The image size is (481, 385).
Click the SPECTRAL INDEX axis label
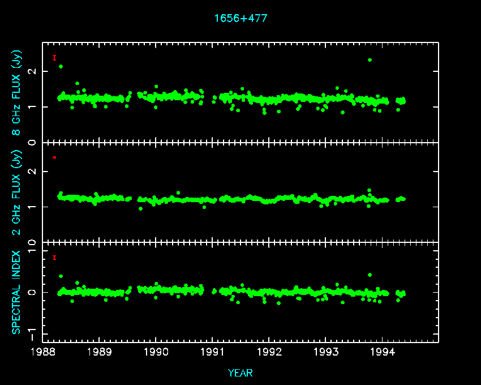16,292
